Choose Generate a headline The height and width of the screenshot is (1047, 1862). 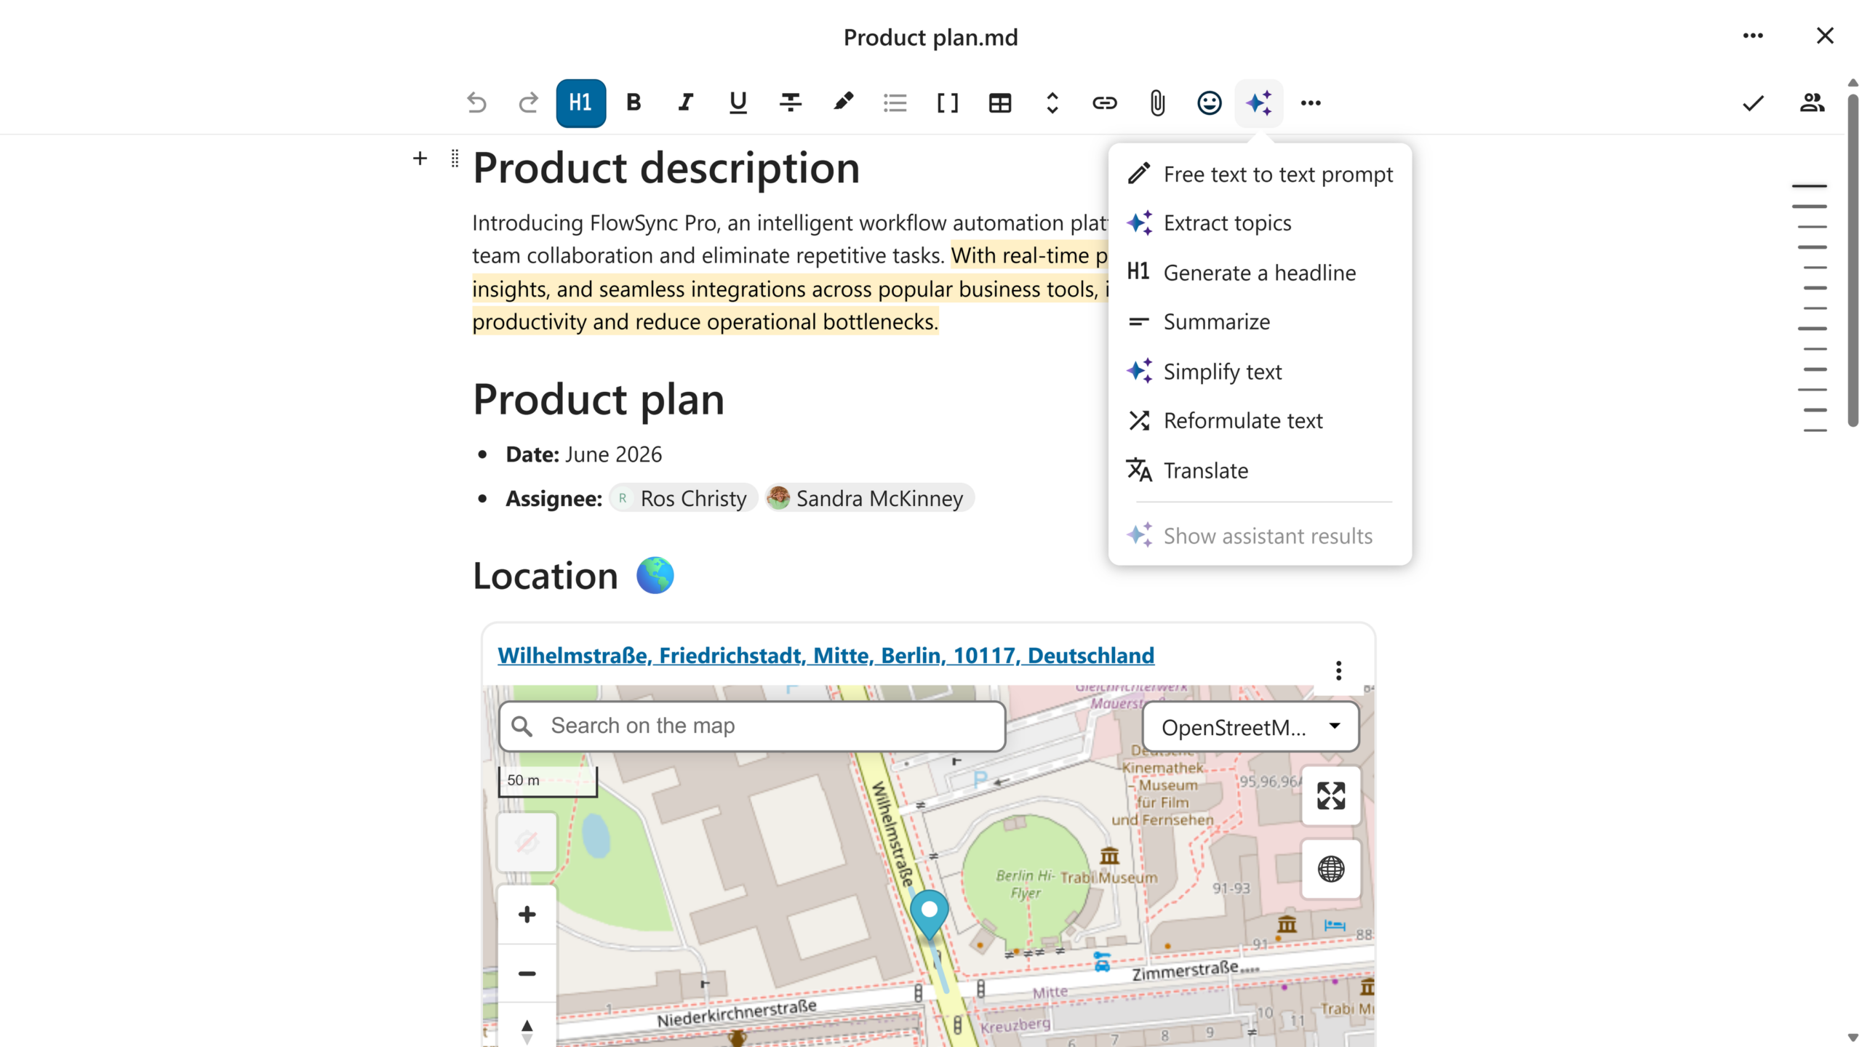[1260, 273]
